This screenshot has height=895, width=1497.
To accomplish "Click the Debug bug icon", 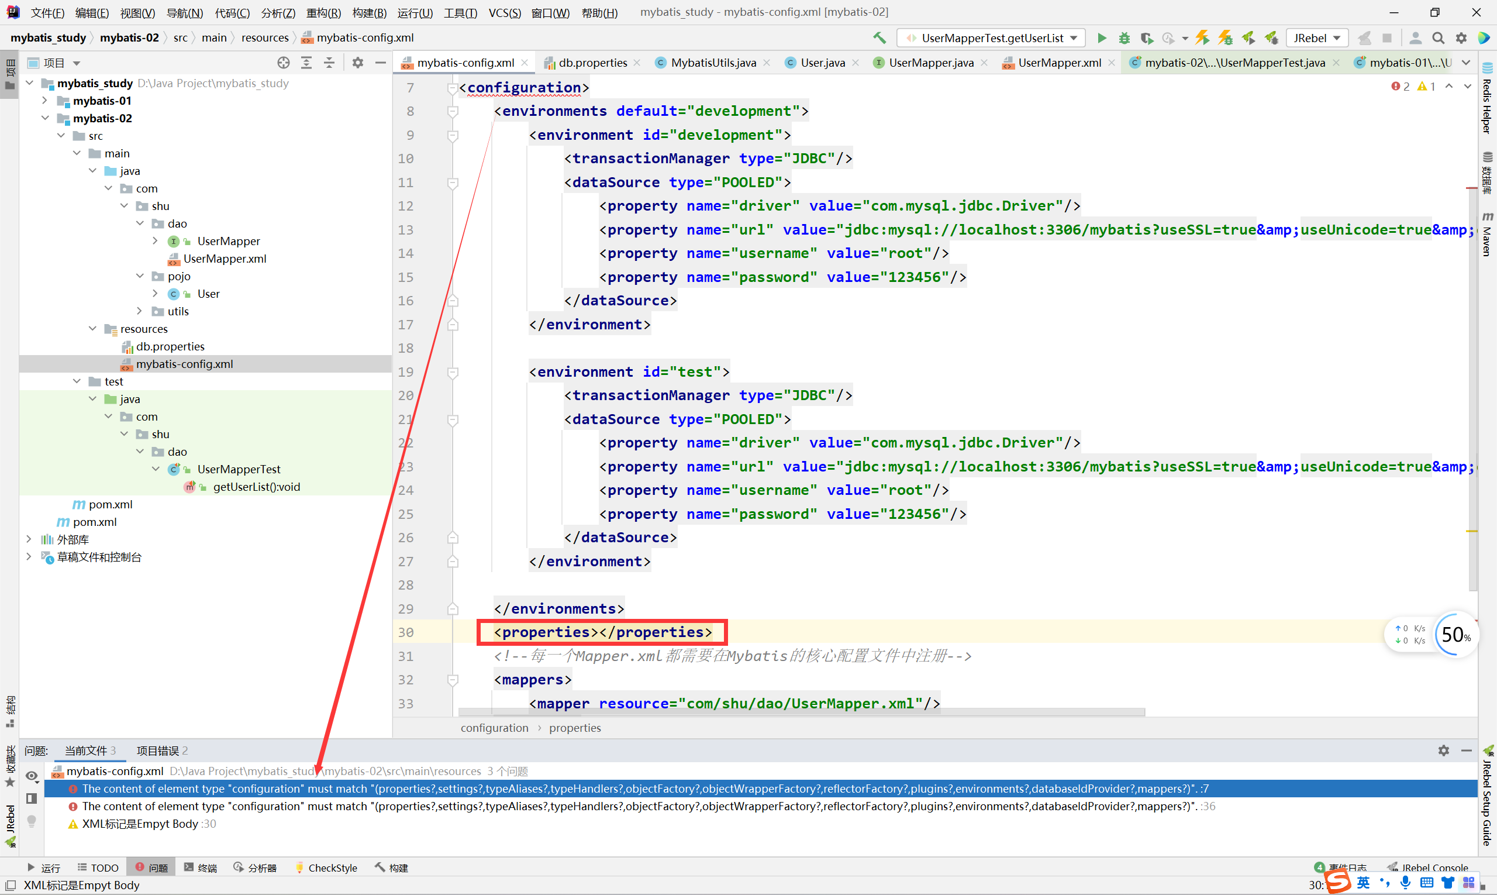I will click(1124, 38).
